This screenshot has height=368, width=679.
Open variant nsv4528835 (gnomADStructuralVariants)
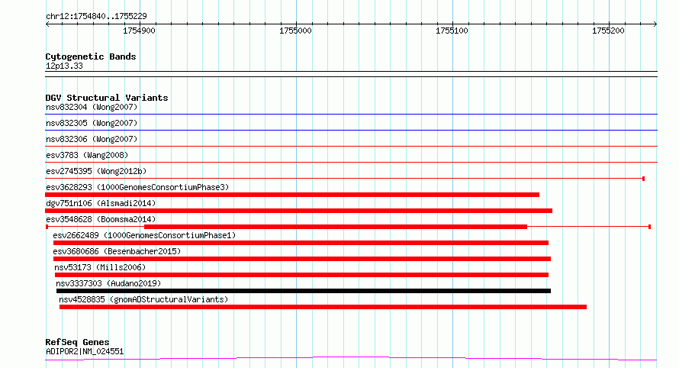pos(143,299)
